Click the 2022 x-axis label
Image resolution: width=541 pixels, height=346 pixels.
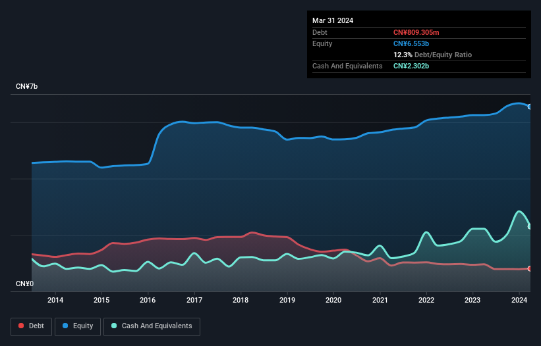426,300
